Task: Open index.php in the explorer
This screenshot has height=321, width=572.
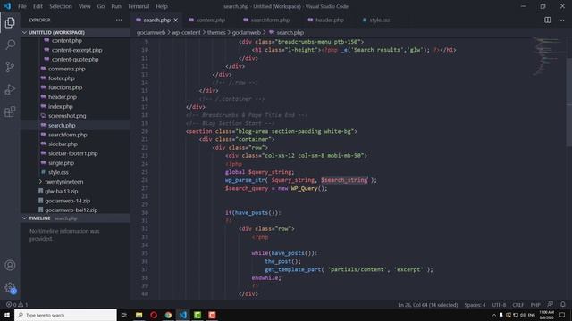Action: click(x=61, y=107)
